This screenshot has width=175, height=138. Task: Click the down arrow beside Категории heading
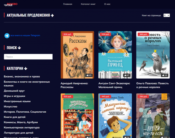[x=26, y=68]
